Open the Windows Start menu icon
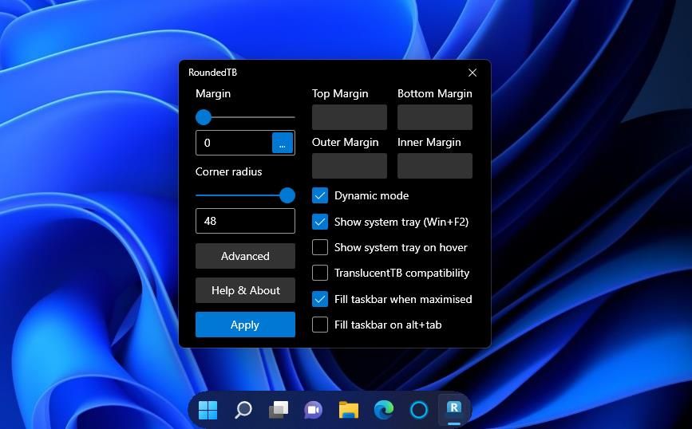692x429 pixels. (208, 410)
